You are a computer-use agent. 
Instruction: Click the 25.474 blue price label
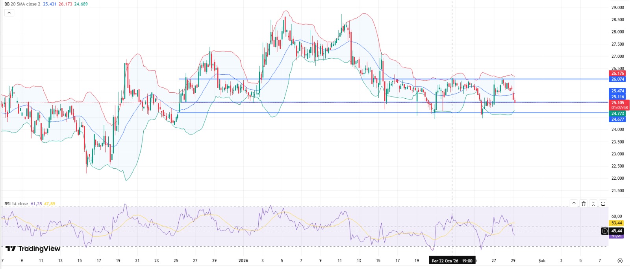coord(617,91)
